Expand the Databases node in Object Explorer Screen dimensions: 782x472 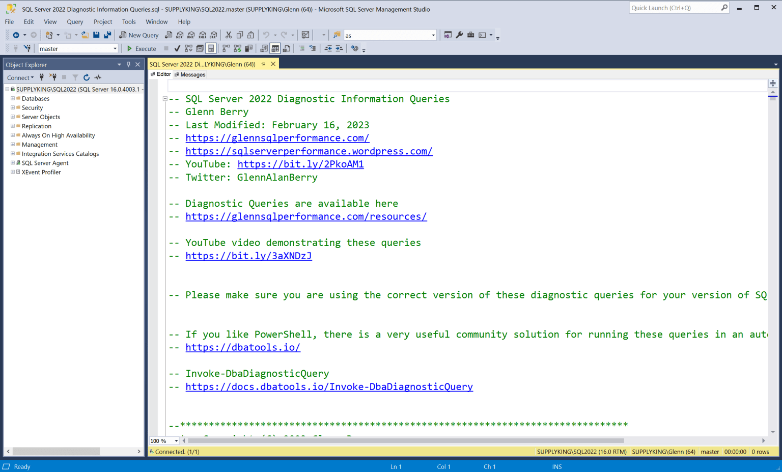[x=12, y=98]
